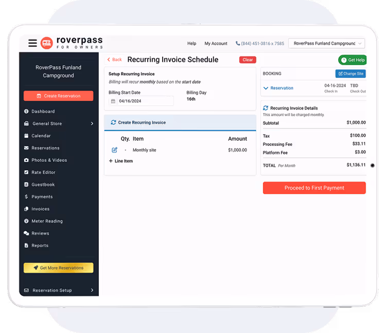Screen dimensions: 386x333
Task: Click the plus icon beside Line Item
Action: [111, 161]
